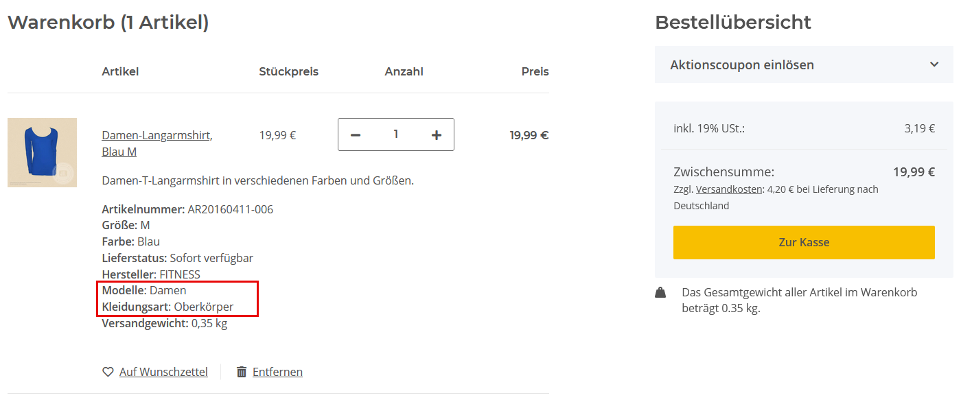Image resolution: width=961 pixels, height=402 pixels.
Task: Click the Warenkorb (1 Artikel) heading
Action: click(108, 22)
